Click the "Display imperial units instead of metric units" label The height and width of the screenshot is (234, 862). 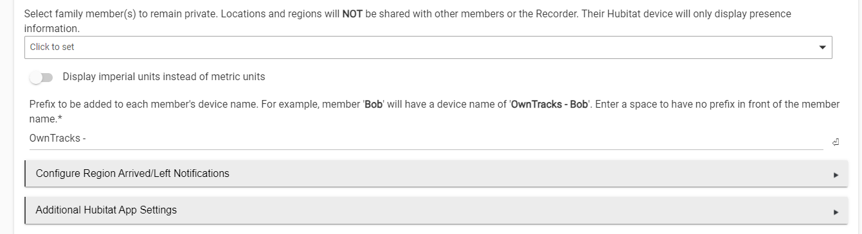click(164, 77)
